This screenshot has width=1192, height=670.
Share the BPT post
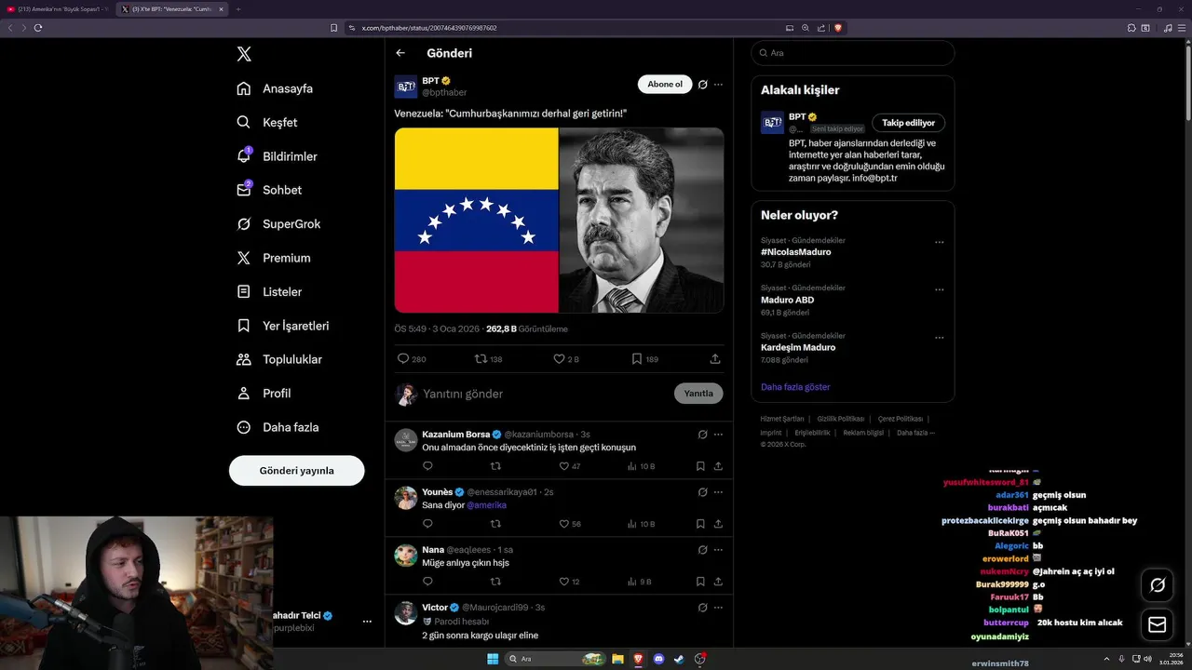(715, 358)
